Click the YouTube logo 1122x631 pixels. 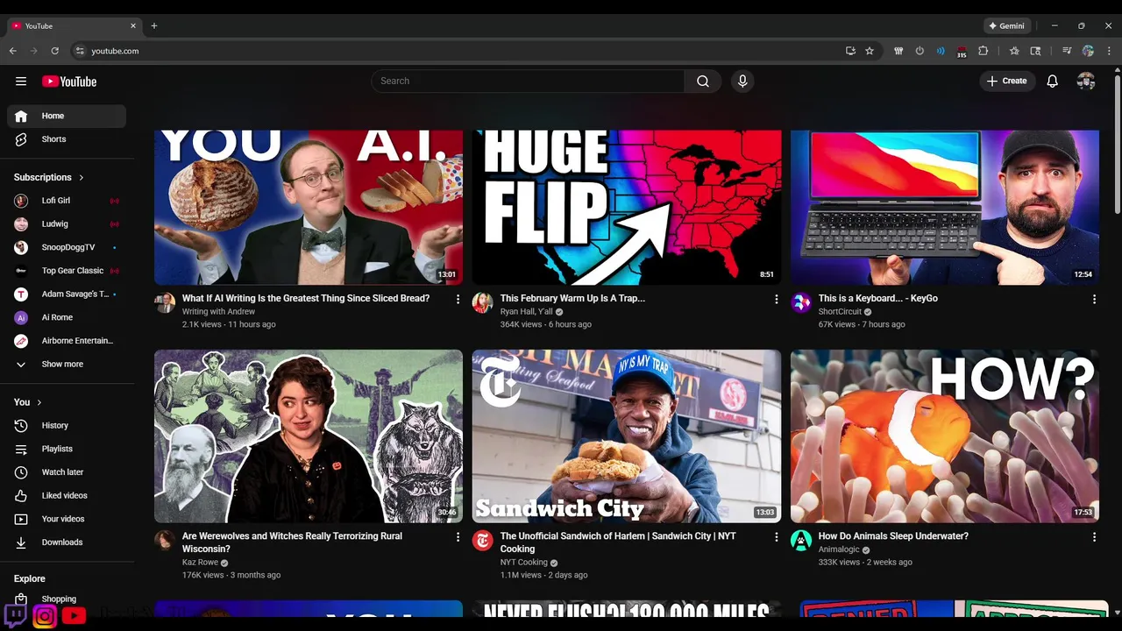coord(69,82)
